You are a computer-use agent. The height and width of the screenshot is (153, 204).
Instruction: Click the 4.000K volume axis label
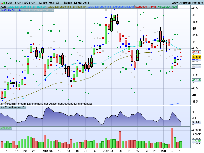[x=197, y=130]
